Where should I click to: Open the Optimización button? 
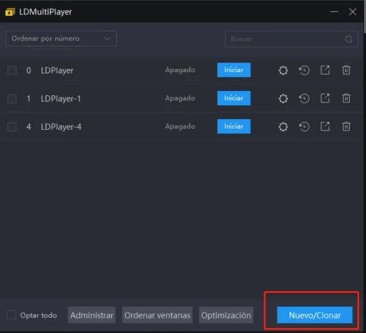point(226,315)
